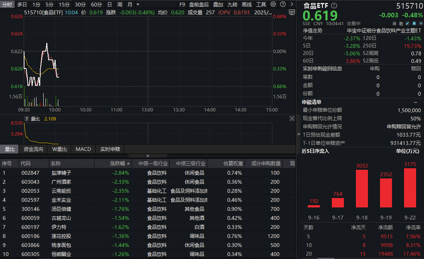Set a price alert using the bell icon

point(414,23)
